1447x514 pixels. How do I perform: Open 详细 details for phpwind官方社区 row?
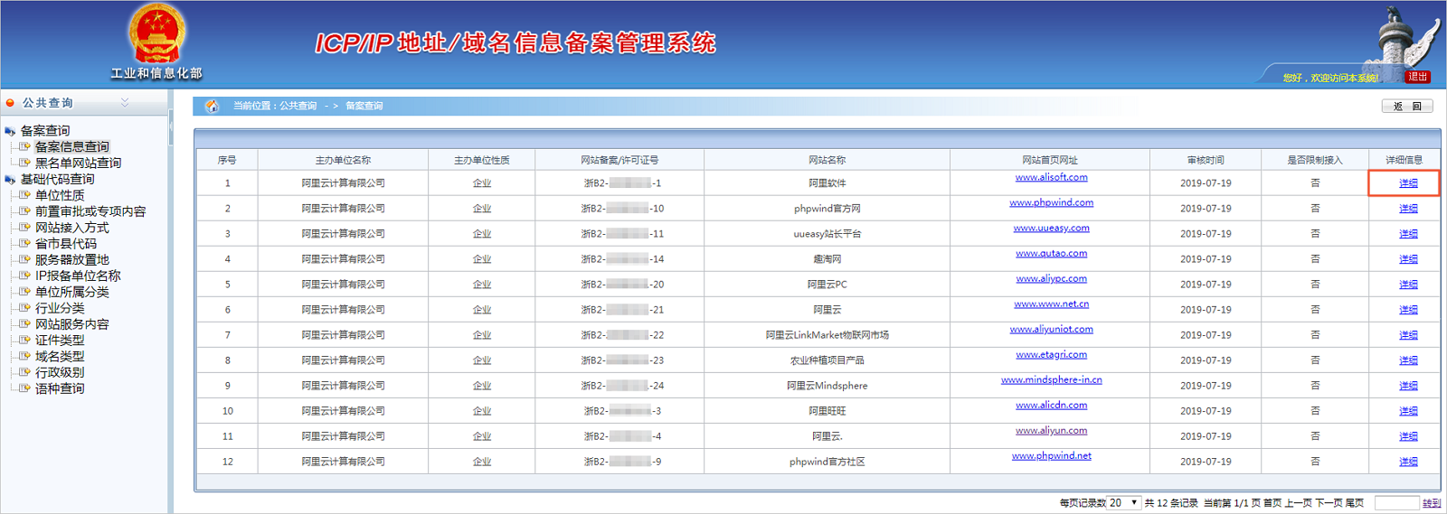[x=1408, y=462]
